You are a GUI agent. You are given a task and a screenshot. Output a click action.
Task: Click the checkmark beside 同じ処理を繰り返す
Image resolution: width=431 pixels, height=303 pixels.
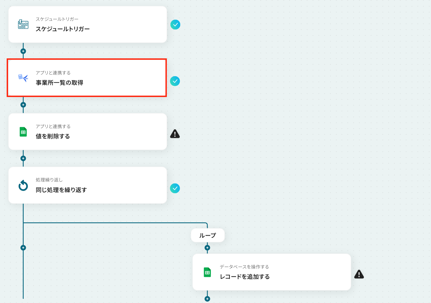pyautogui.click(x=175, y=188)
